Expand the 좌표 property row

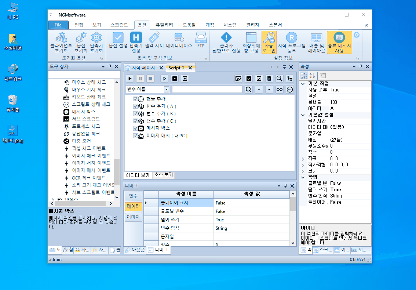tap(303, 159)
